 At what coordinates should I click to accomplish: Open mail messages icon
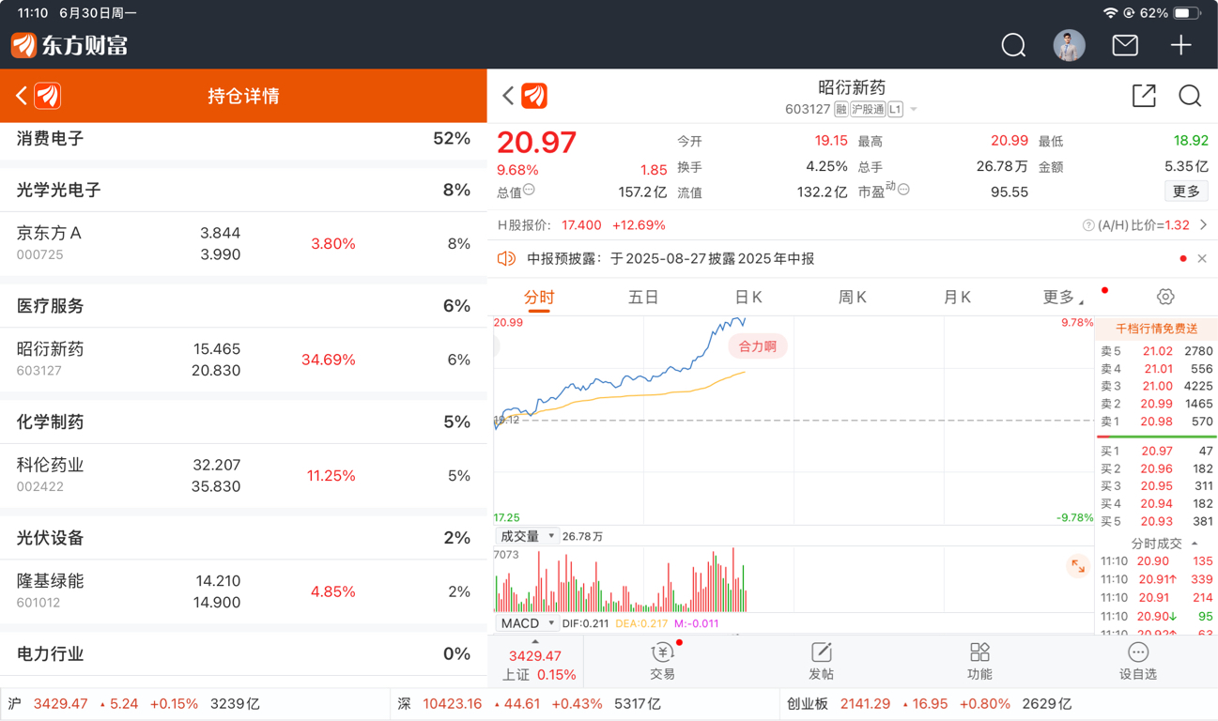(1125, 45)
